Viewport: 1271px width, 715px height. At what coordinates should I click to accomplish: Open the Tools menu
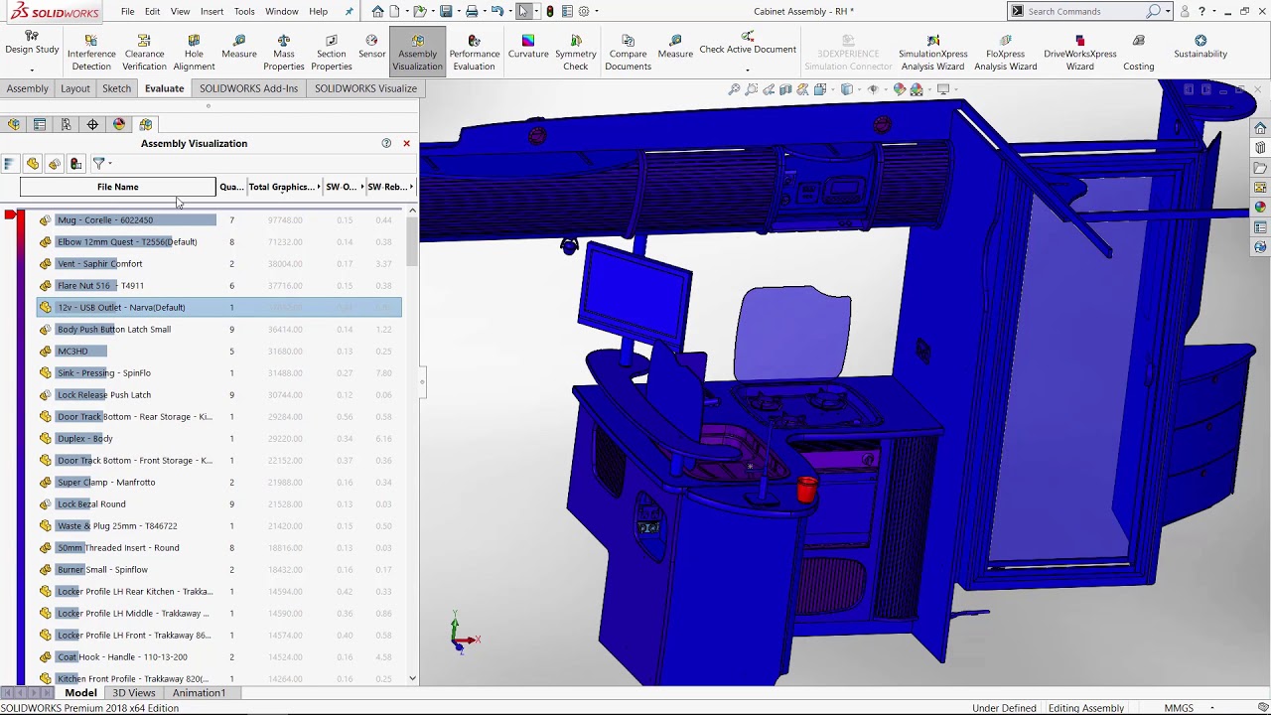[244, 11]
